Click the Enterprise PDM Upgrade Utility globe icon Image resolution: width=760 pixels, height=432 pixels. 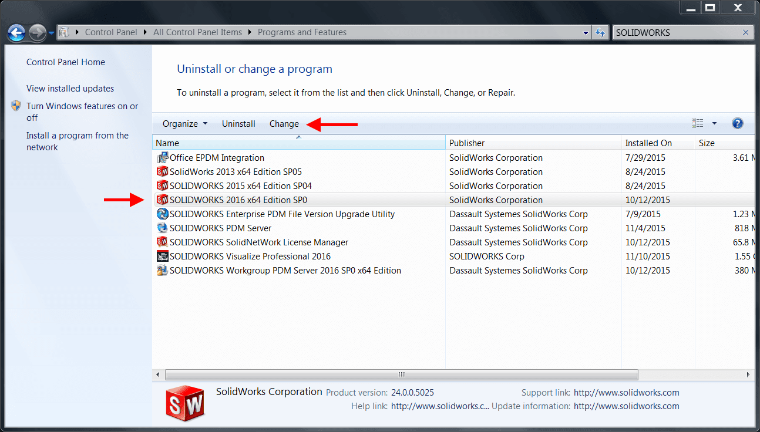pyautogui.click(x=163, y=214)
